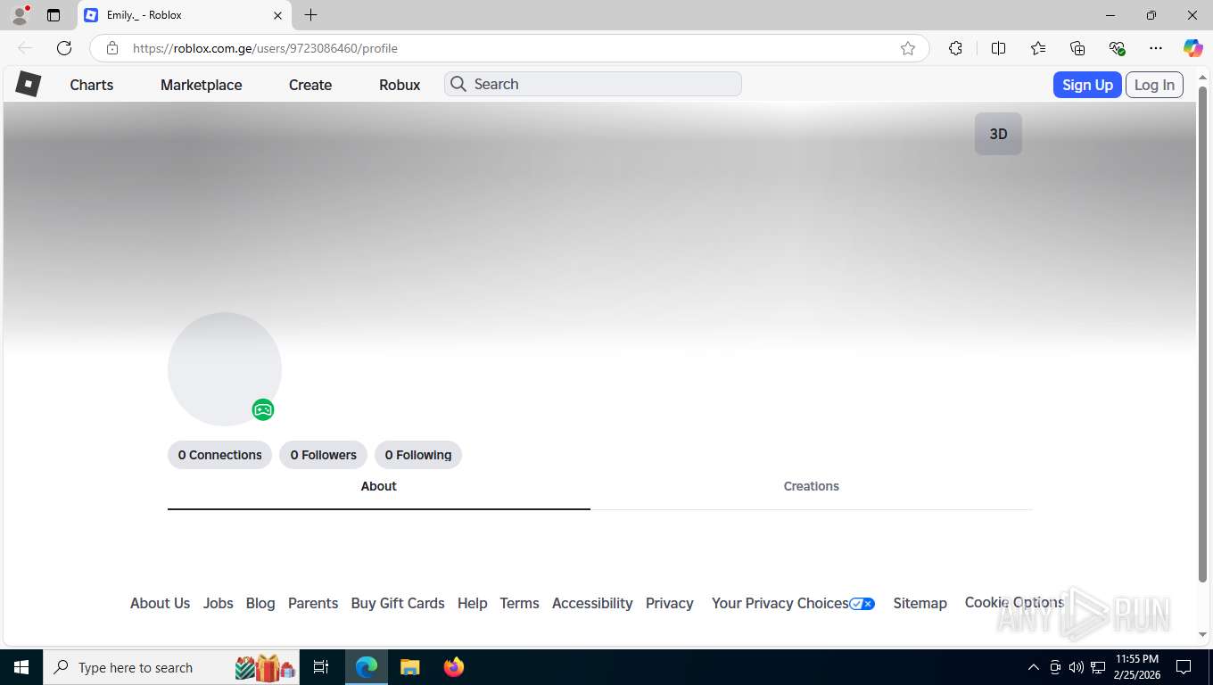
Task: View site information lock icon
Action: click(x=111, y=48)
